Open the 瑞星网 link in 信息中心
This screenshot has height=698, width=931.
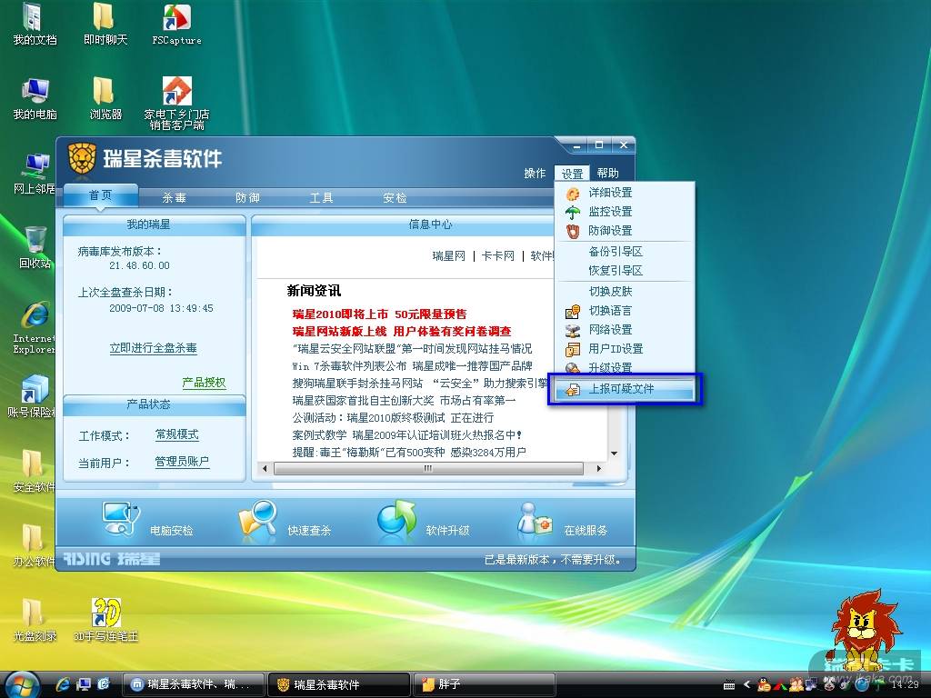[x=448, y=255]
